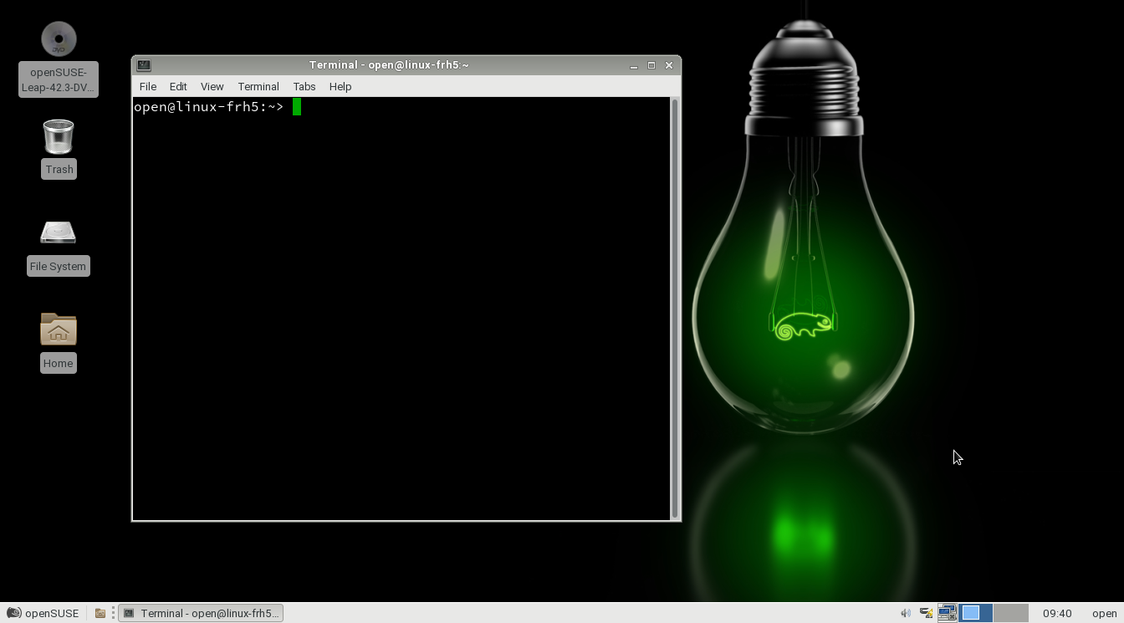The height and width of the screenshot is (623, 1124).
Task: Click the terminal vertical scrollbar
Action: point(675,308)
